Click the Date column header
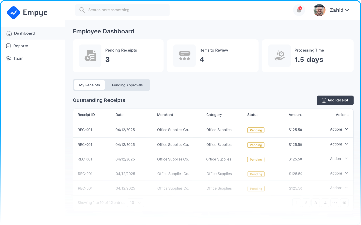This screenshot has width=361, height=225. point(119,115)
